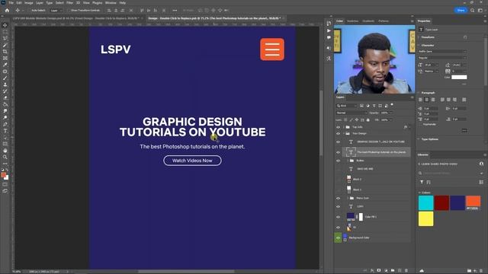The height and width of the screenshot is (274, 488).
Task: Hide the Top Info group layer
Action: click(x=338, y=127)
